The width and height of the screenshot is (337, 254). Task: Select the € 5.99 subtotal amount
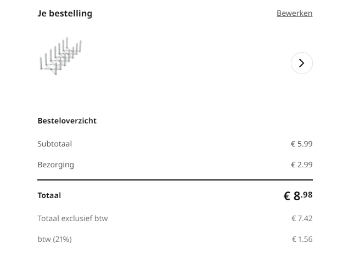click(x=301, y=144)
